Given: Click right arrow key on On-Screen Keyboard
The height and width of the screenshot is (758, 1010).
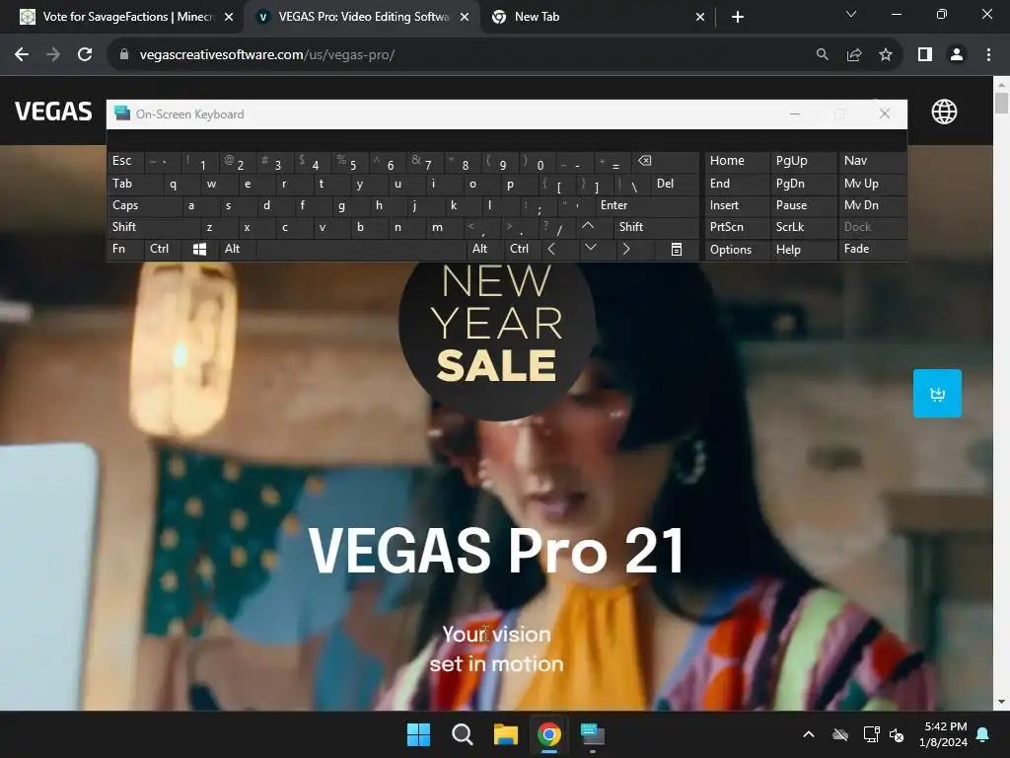Looking at the screenshot, I should pos(625,249).
